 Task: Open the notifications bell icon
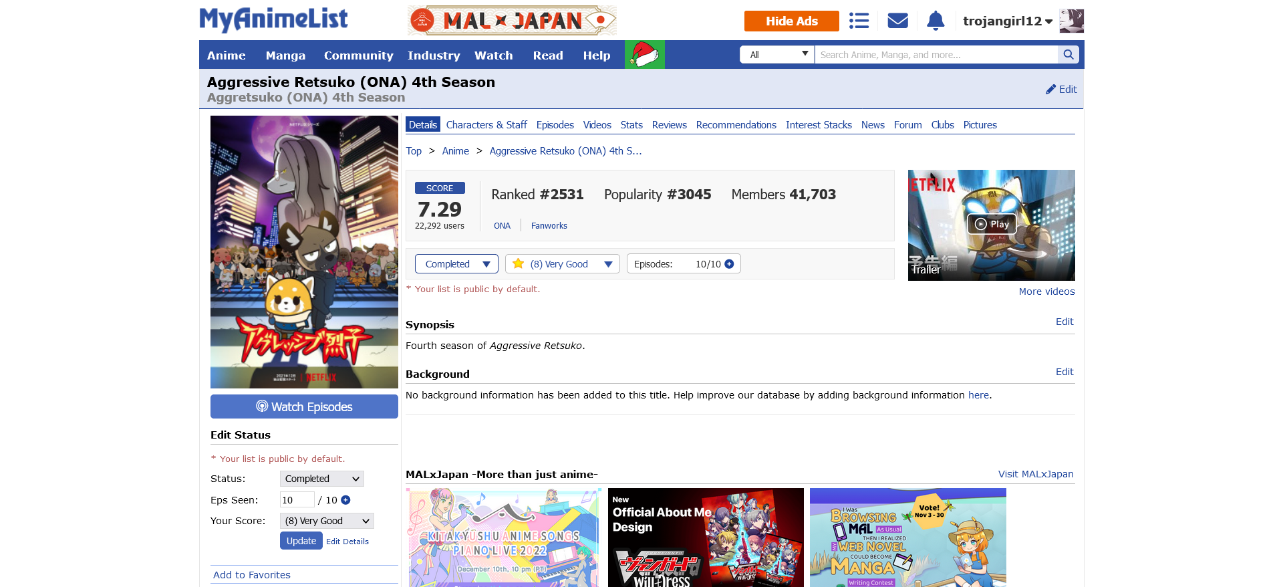click(936, 21)
